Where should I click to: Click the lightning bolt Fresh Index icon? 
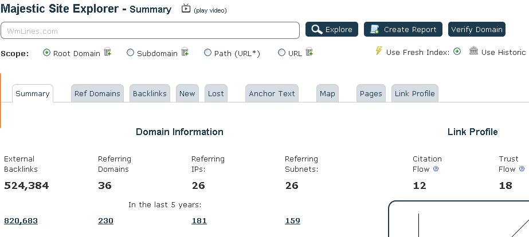379,51
